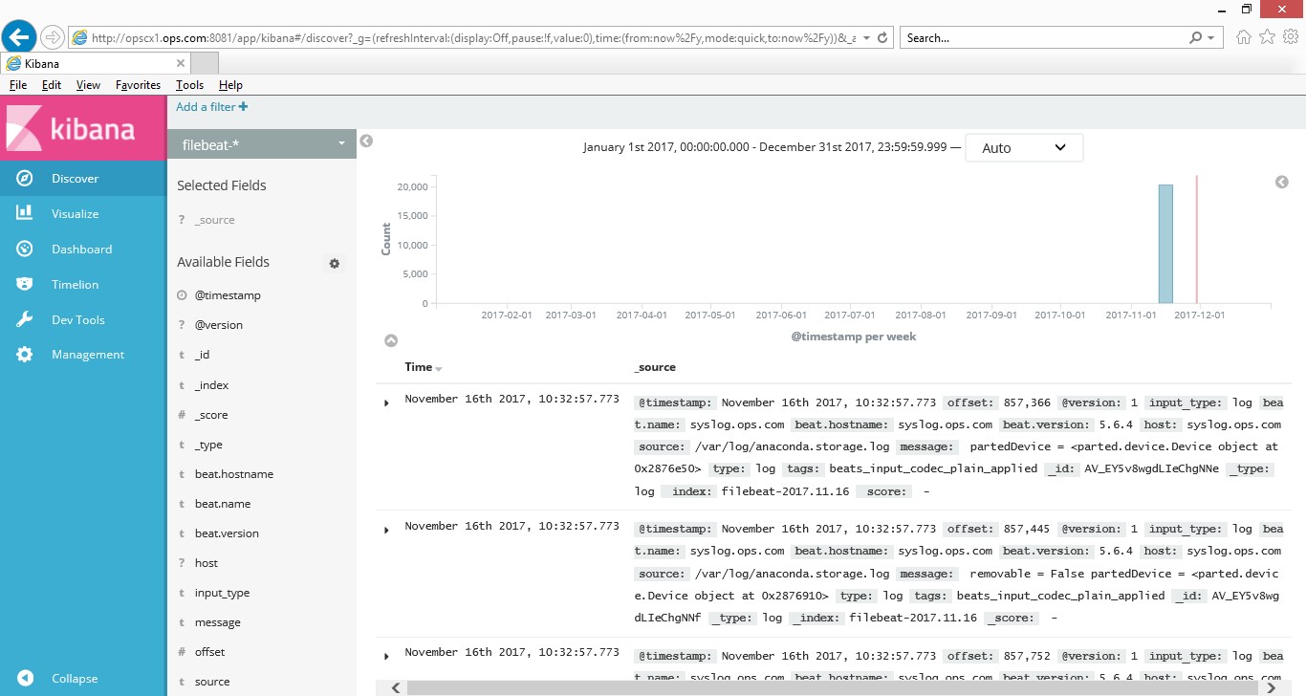Collapse the Kibana side navigation
The image size is (1306, 696).
[25, 679]
